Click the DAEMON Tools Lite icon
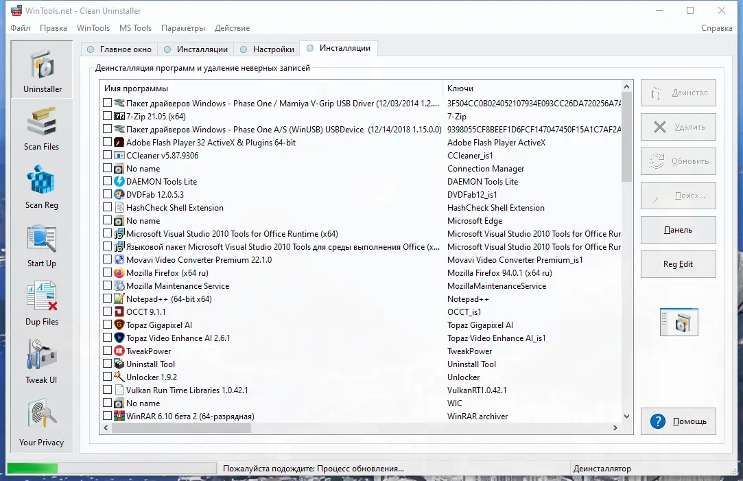 [119, 182]
